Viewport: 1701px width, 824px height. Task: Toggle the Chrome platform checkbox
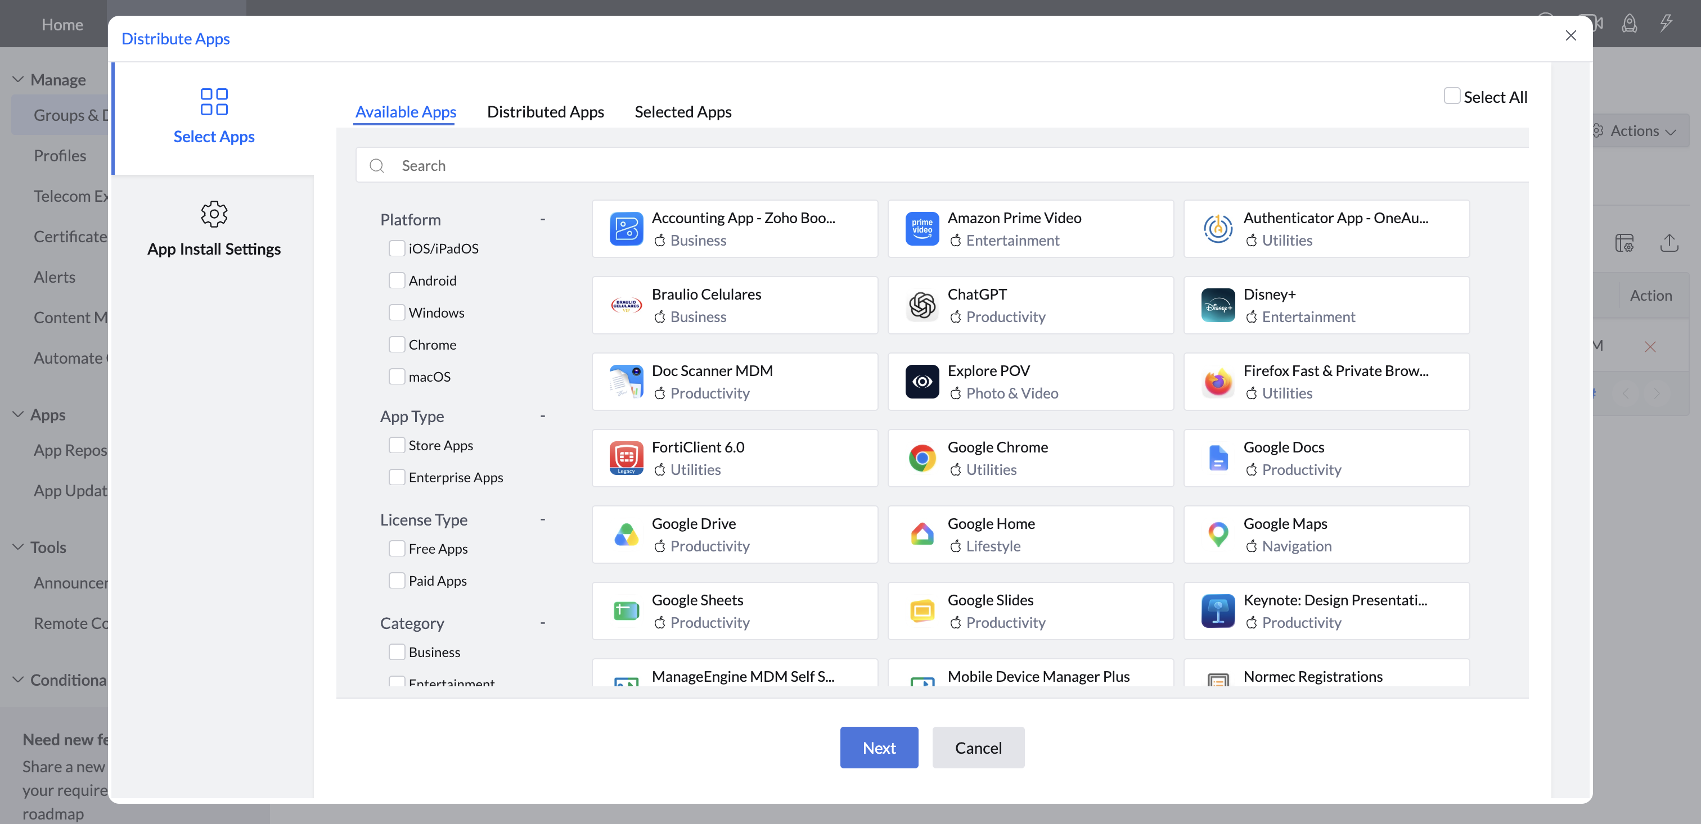pos(397,345)
